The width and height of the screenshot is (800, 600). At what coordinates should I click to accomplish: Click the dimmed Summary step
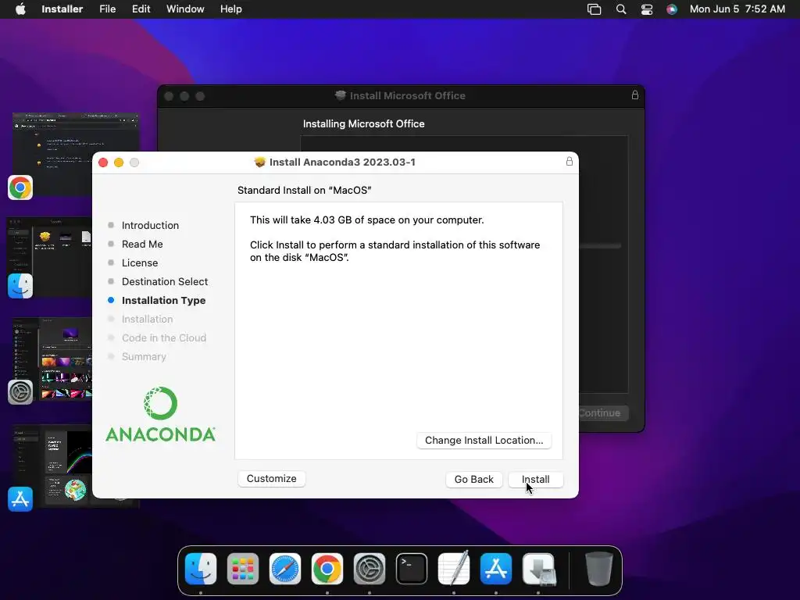pyautogui.click(x=144, y=356)
